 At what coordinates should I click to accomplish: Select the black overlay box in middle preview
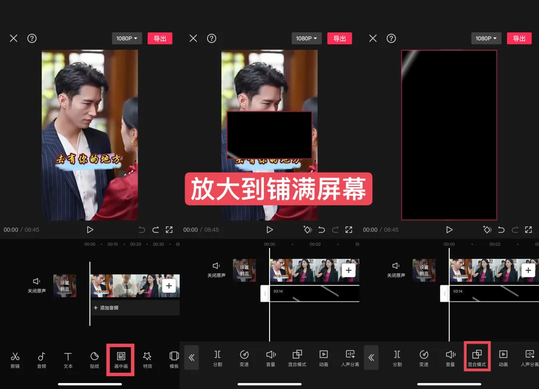(269, 135)
